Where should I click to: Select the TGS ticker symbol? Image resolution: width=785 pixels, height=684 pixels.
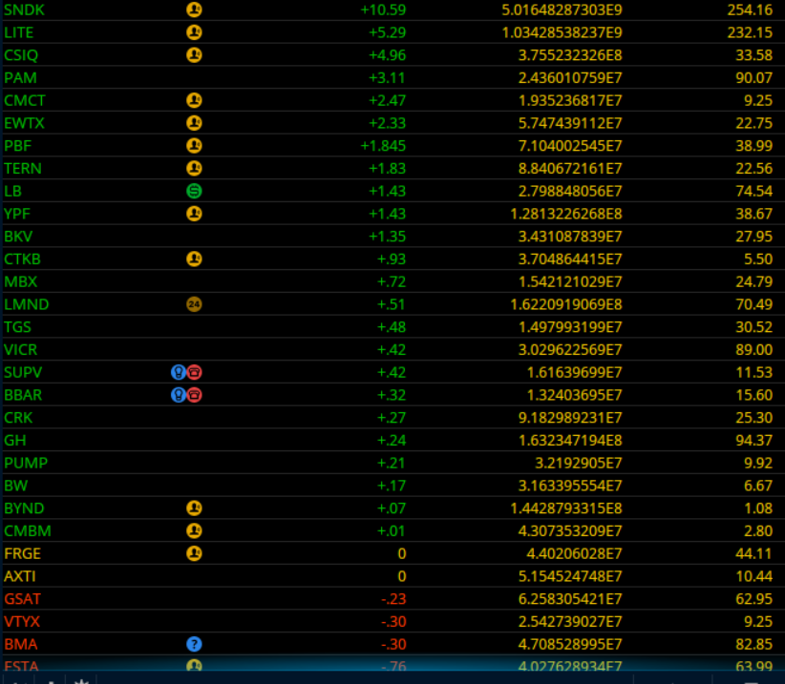click(17, 327)
